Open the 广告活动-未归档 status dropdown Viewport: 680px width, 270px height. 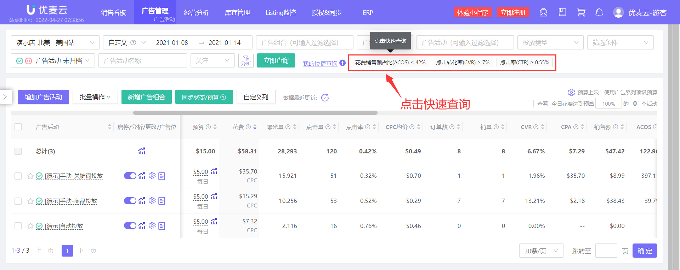point(53,60)
